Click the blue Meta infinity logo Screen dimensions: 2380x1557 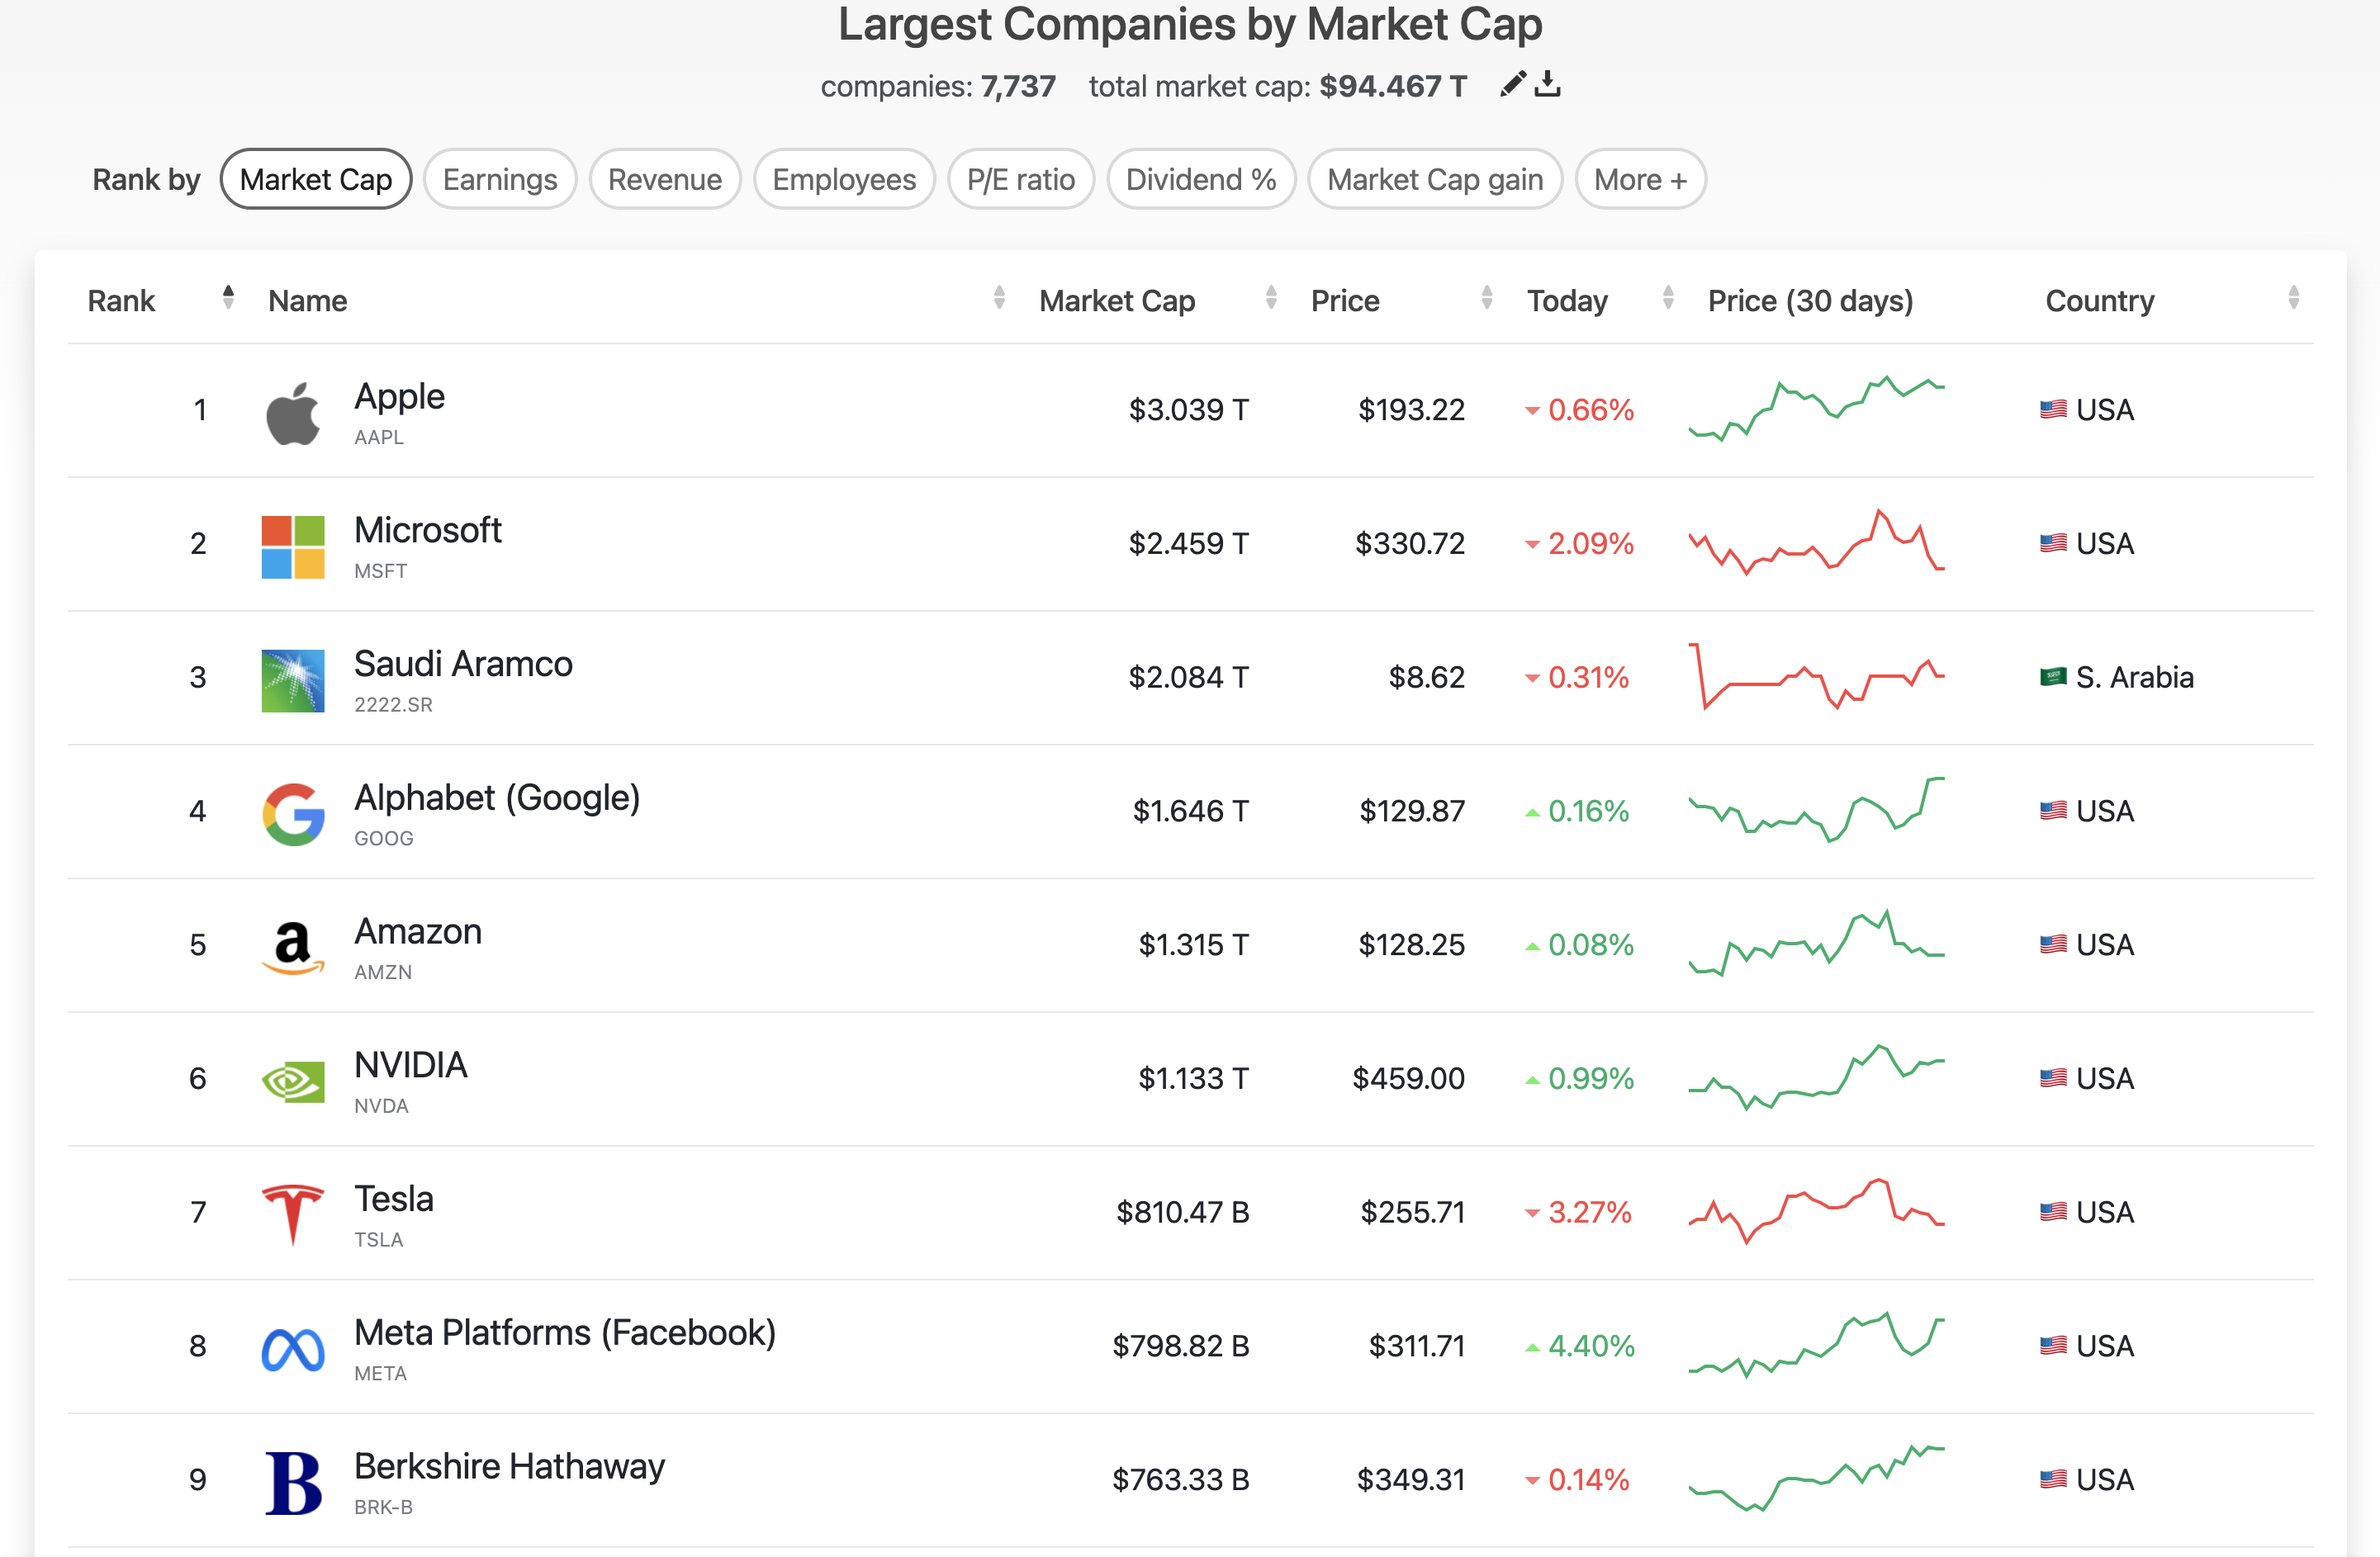(293, 1349)
